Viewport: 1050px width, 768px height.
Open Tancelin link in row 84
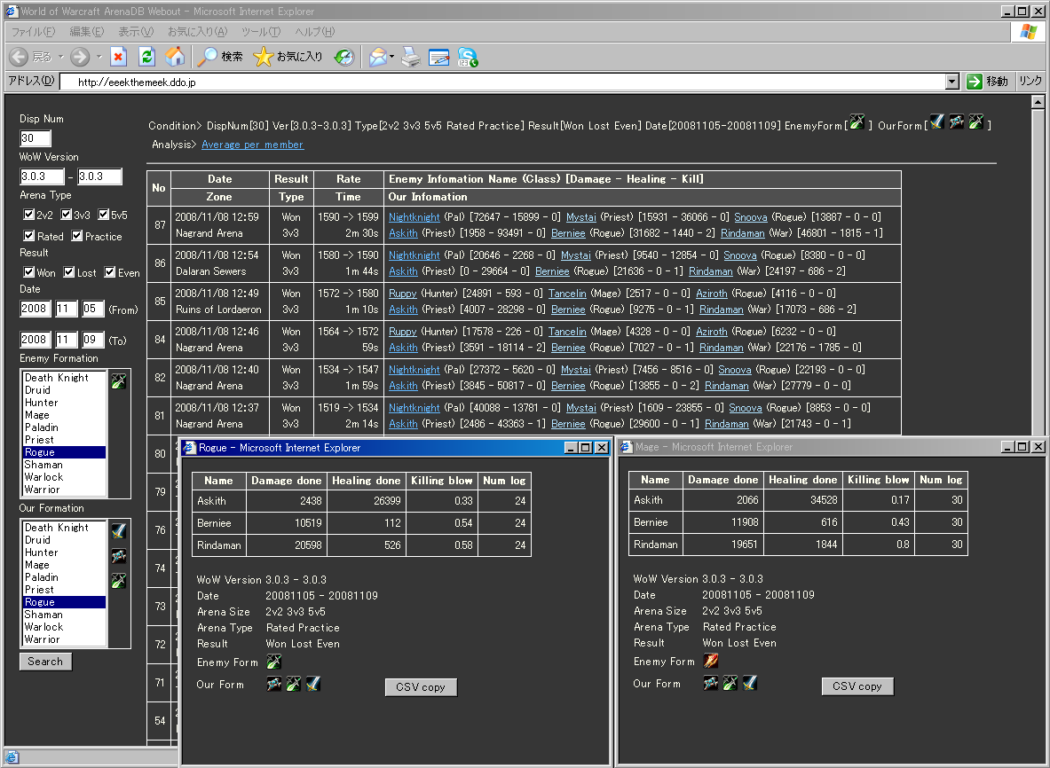pyautogui.click(x=567, y=332)
